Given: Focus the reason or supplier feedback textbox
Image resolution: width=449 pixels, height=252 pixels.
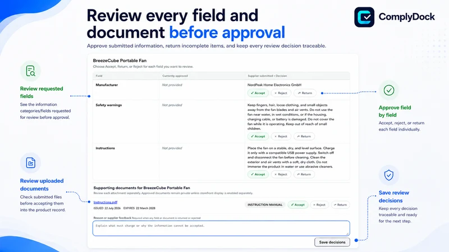Looking at the screenshot, I should (221, 228).
